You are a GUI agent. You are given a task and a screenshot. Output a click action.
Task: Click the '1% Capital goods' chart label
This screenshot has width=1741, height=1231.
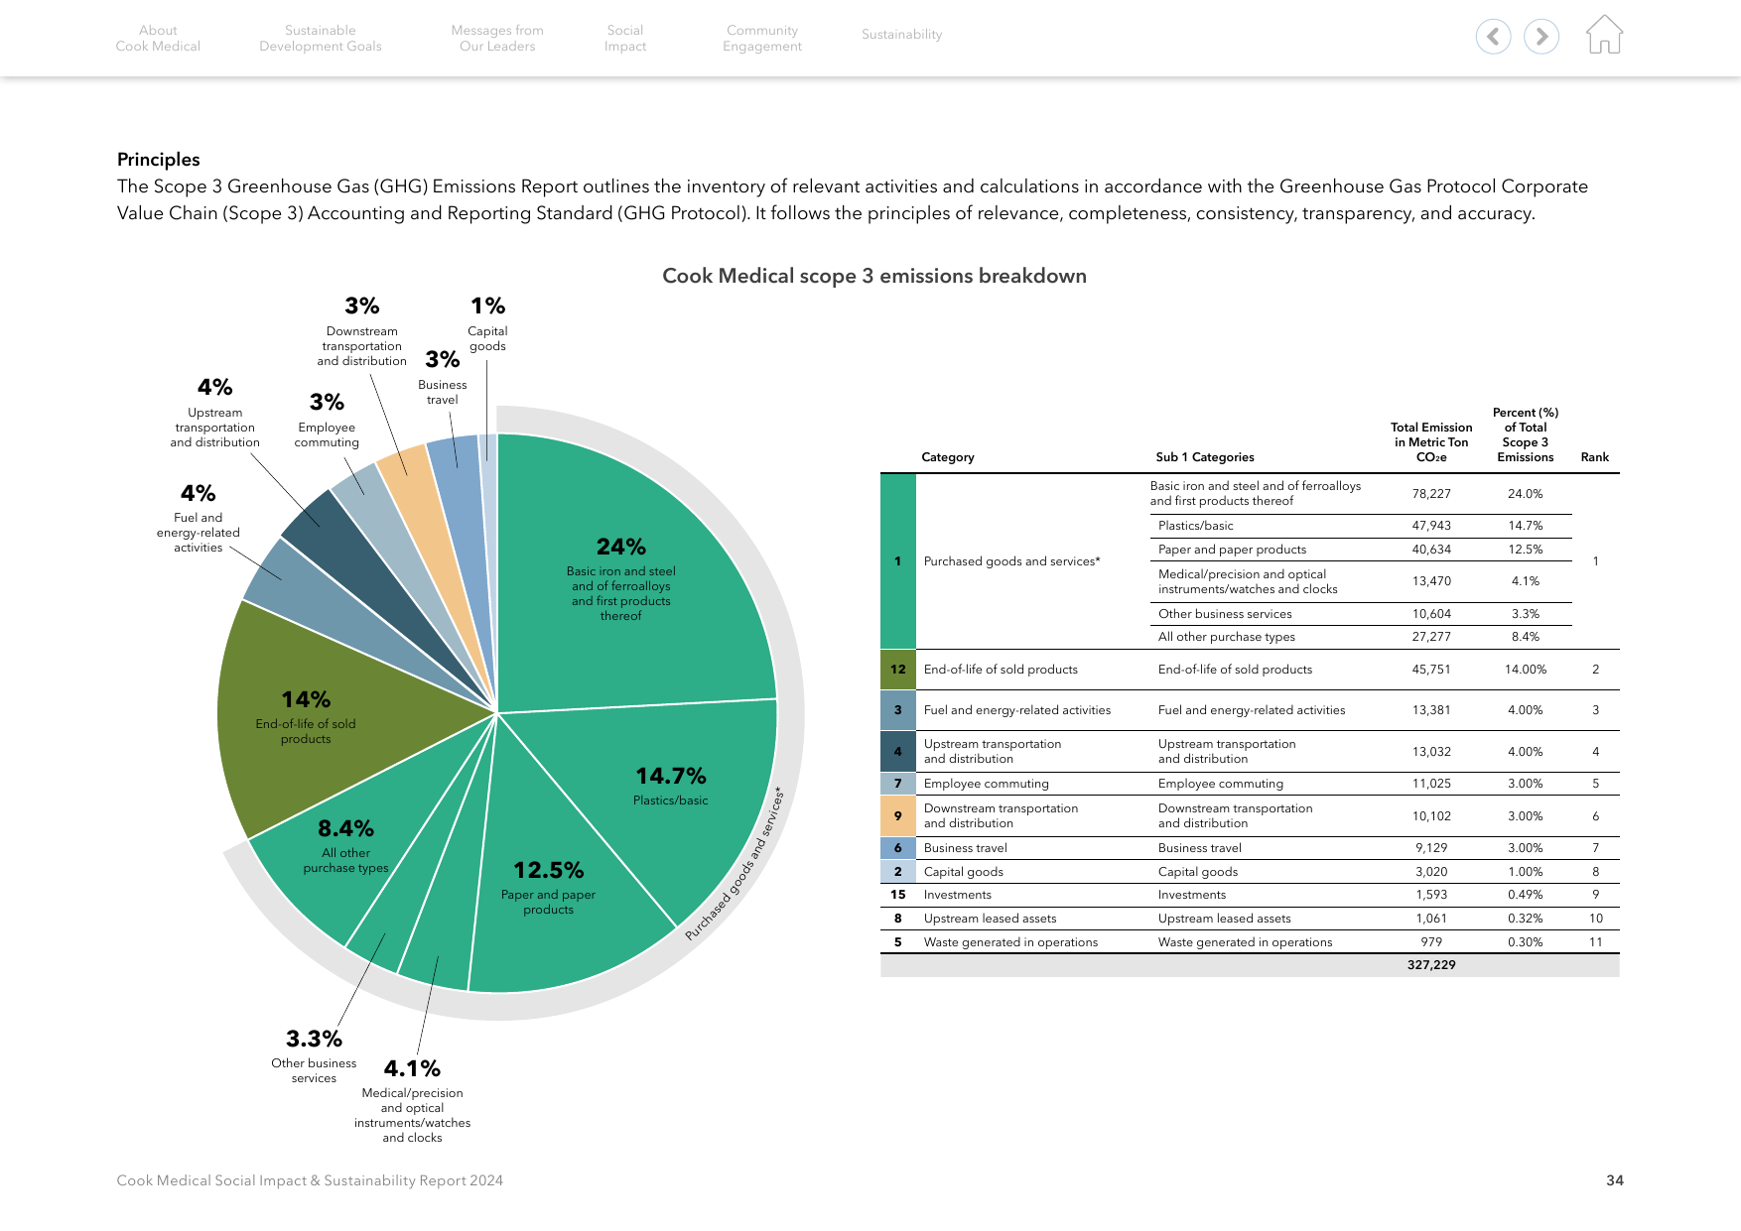click(487, 323)
